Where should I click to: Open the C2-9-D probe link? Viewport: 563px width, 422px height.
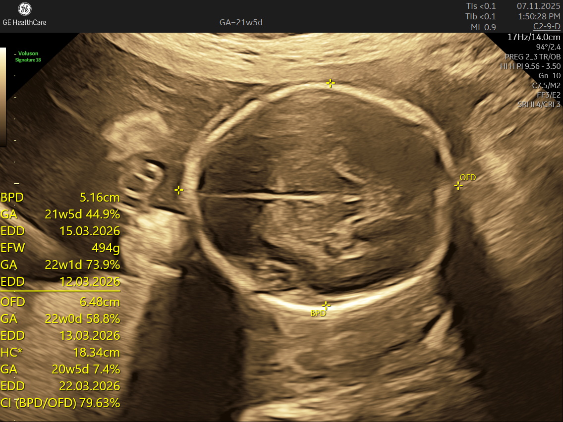547,26
